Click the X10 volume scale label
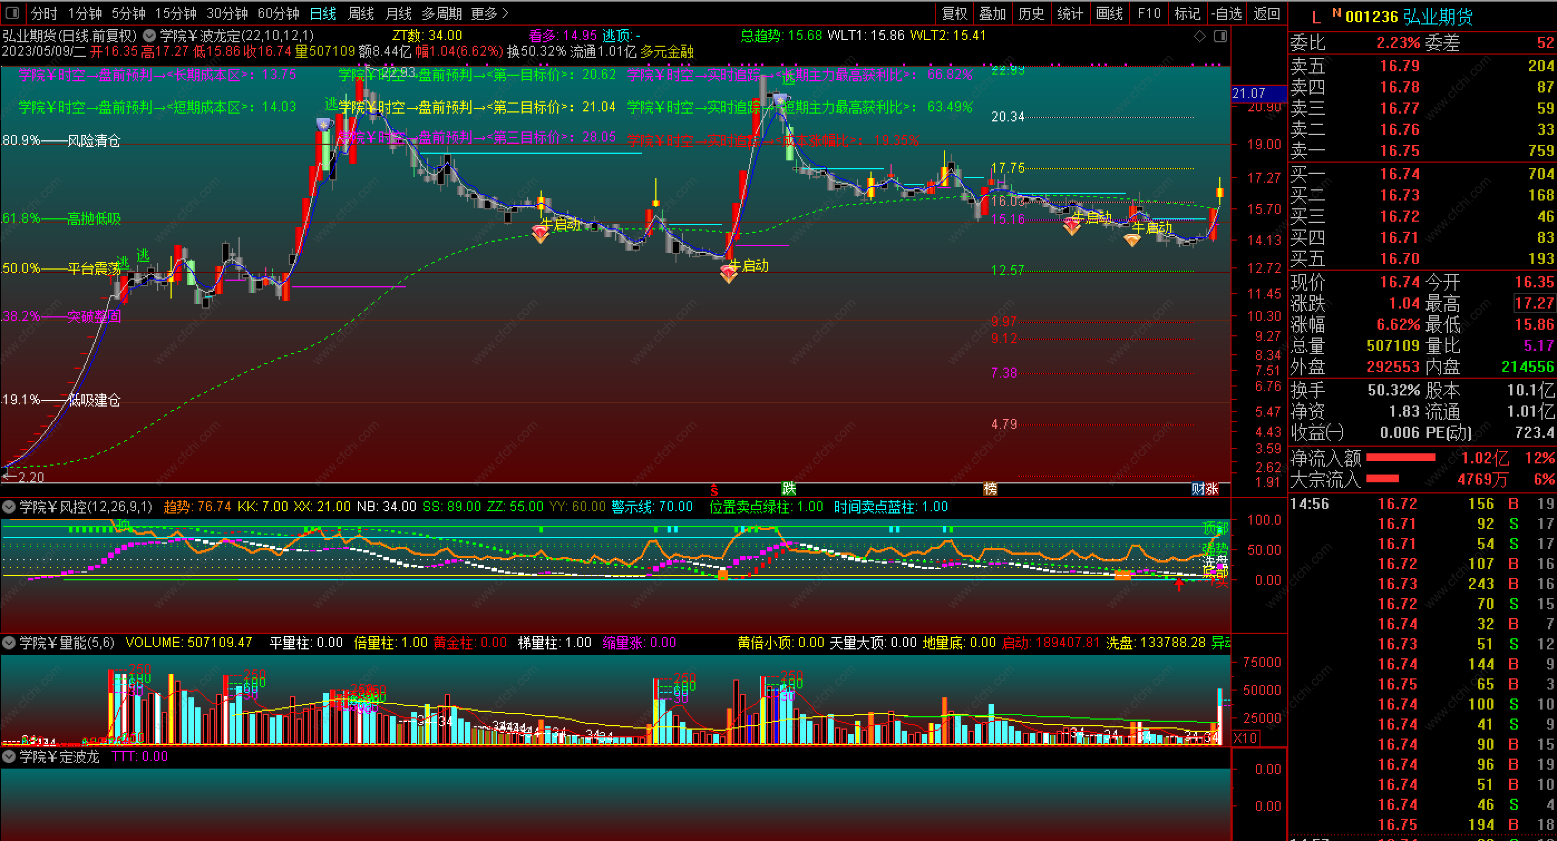 1245,738
